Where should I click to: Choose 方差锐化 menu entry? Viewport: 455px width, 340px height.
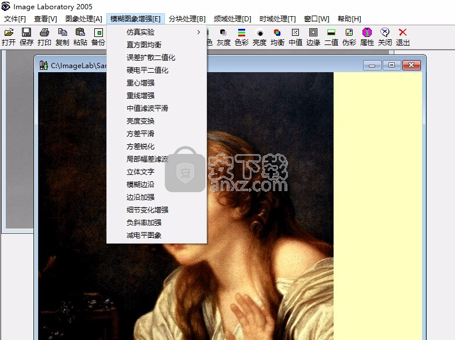[157, 147]
